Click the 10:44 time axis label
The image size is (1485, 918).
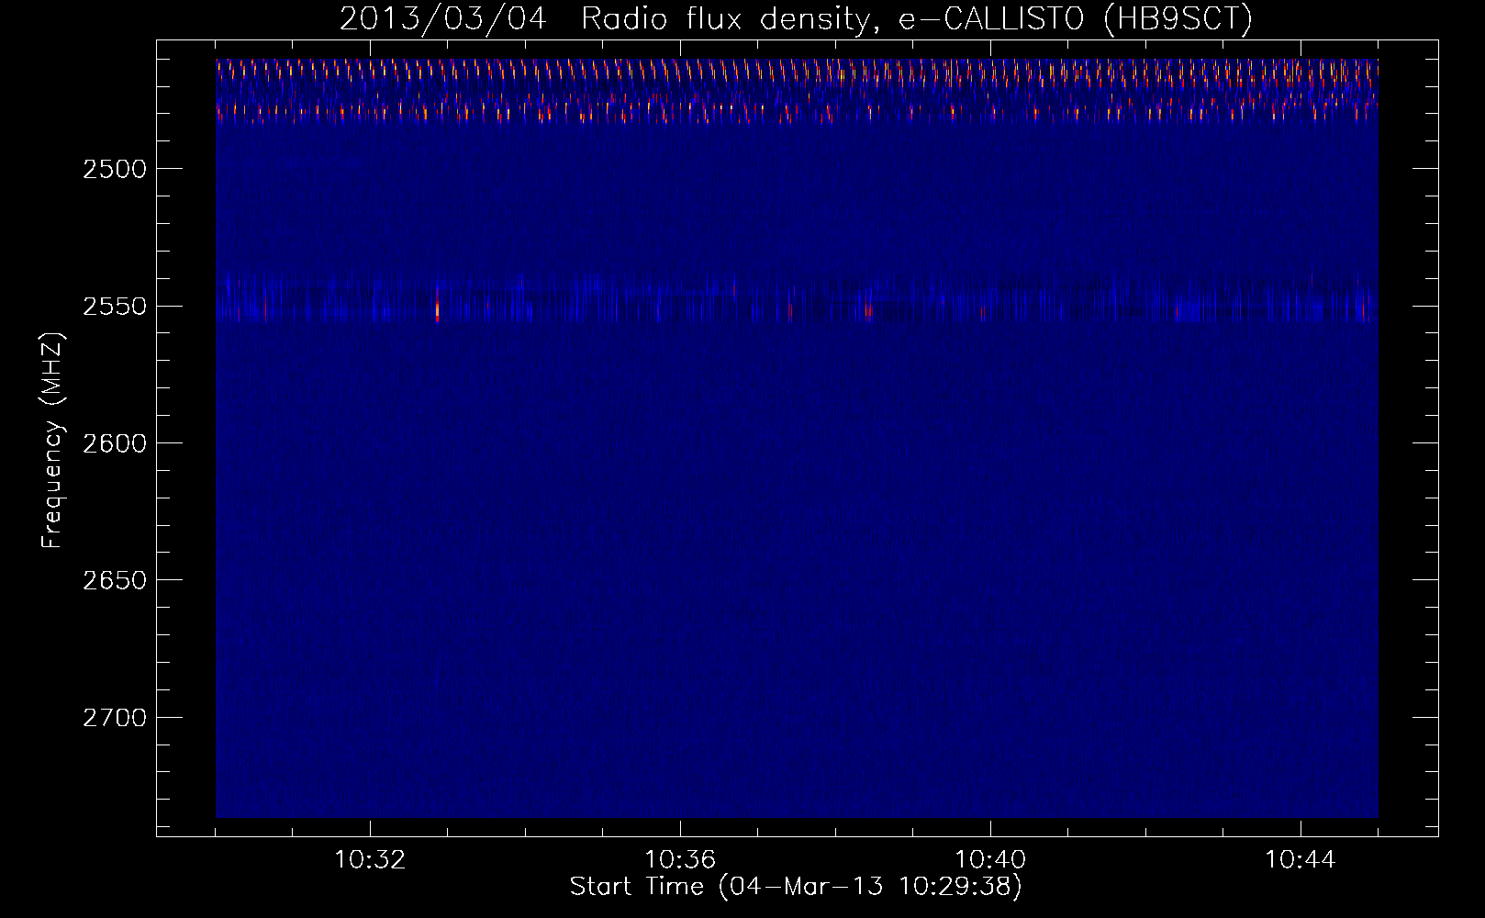pyautogui.click(x=1301, y=860)
